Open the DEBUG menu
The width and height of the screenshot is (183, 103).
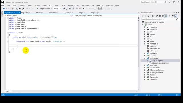[37, 5]
